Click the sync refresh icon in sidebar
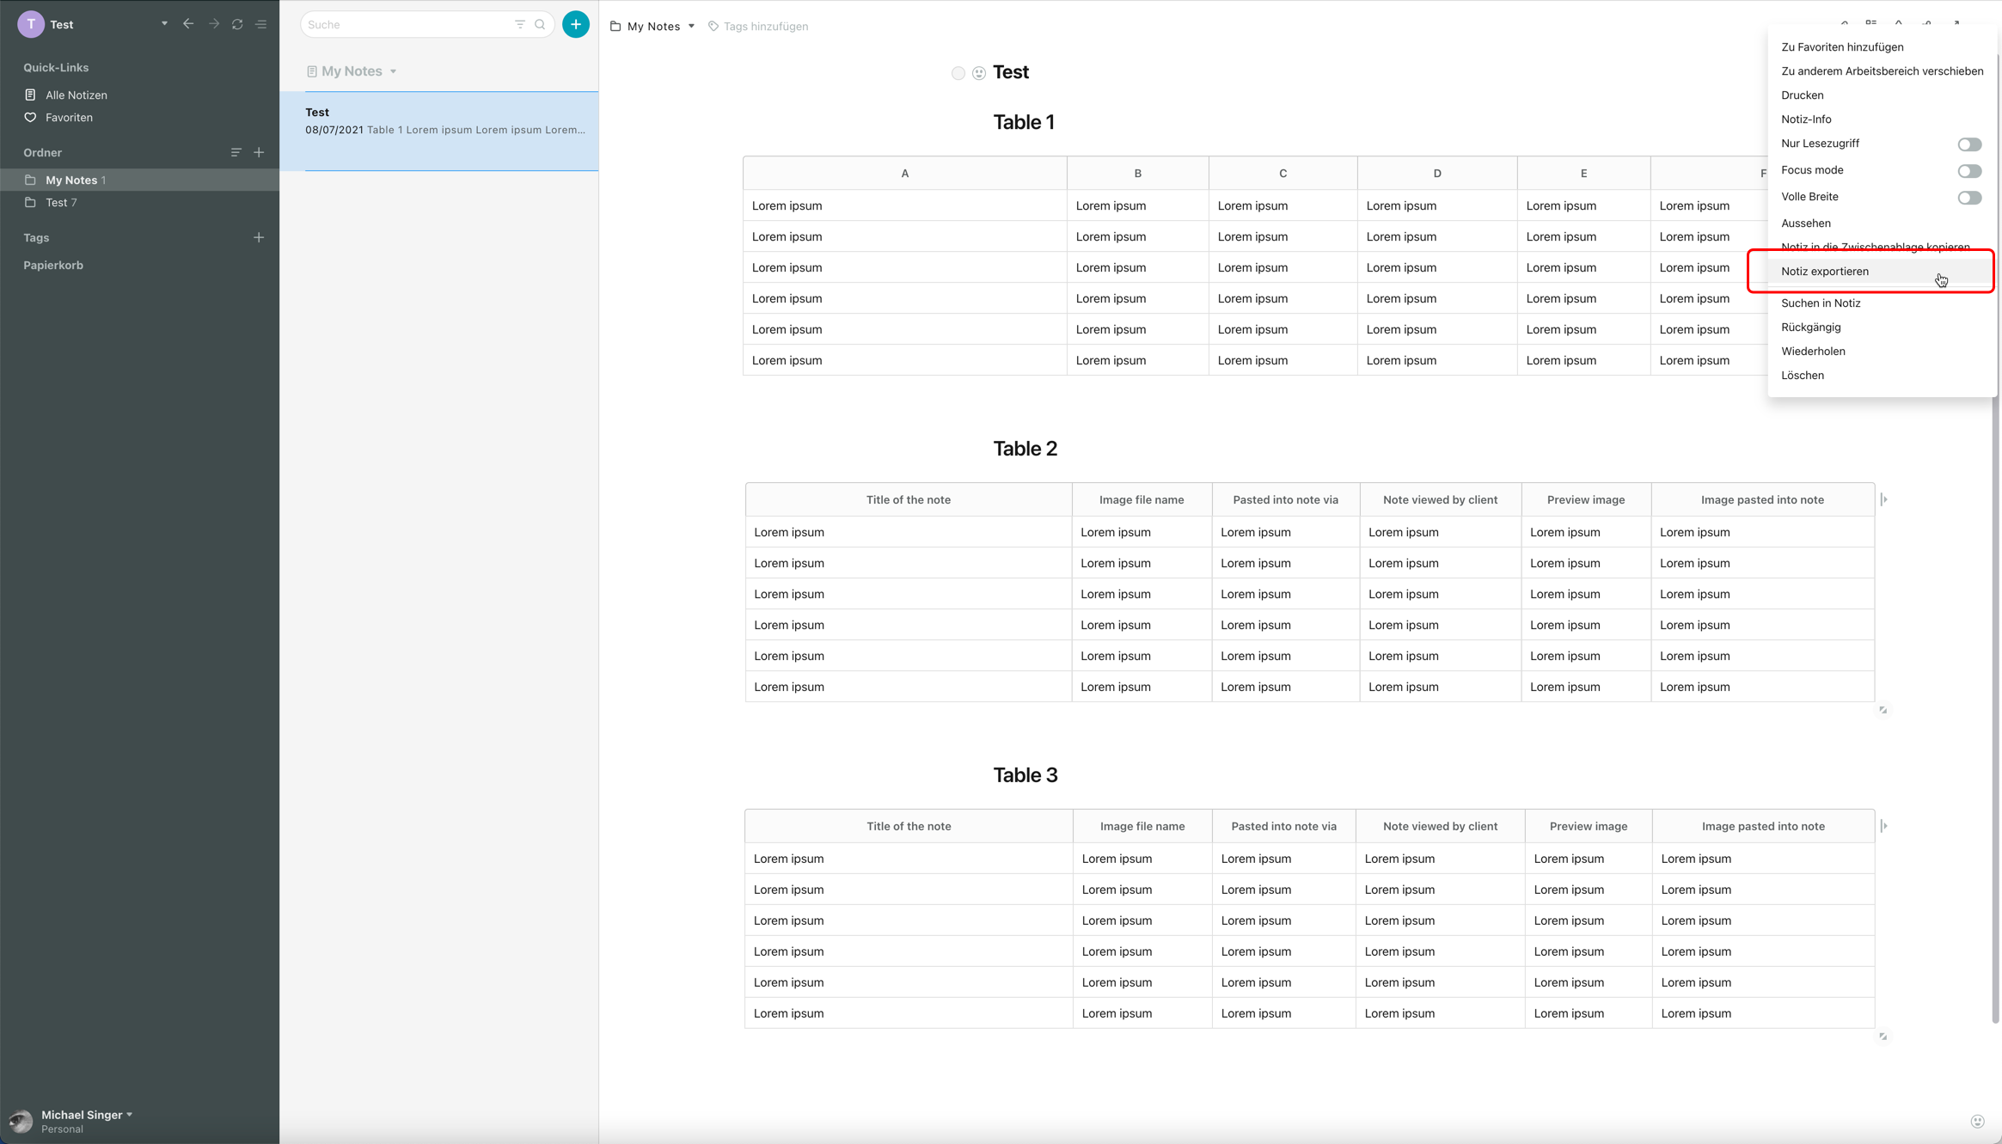 (x=237, y=24)
